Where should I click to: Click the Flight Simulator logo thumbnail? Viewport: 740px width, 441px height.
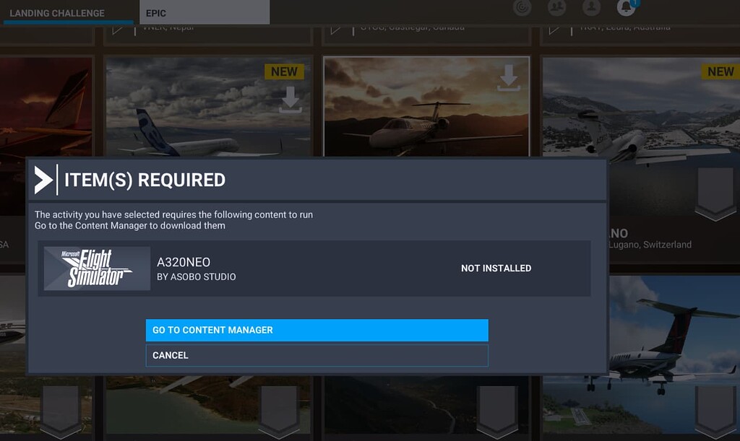95,268
